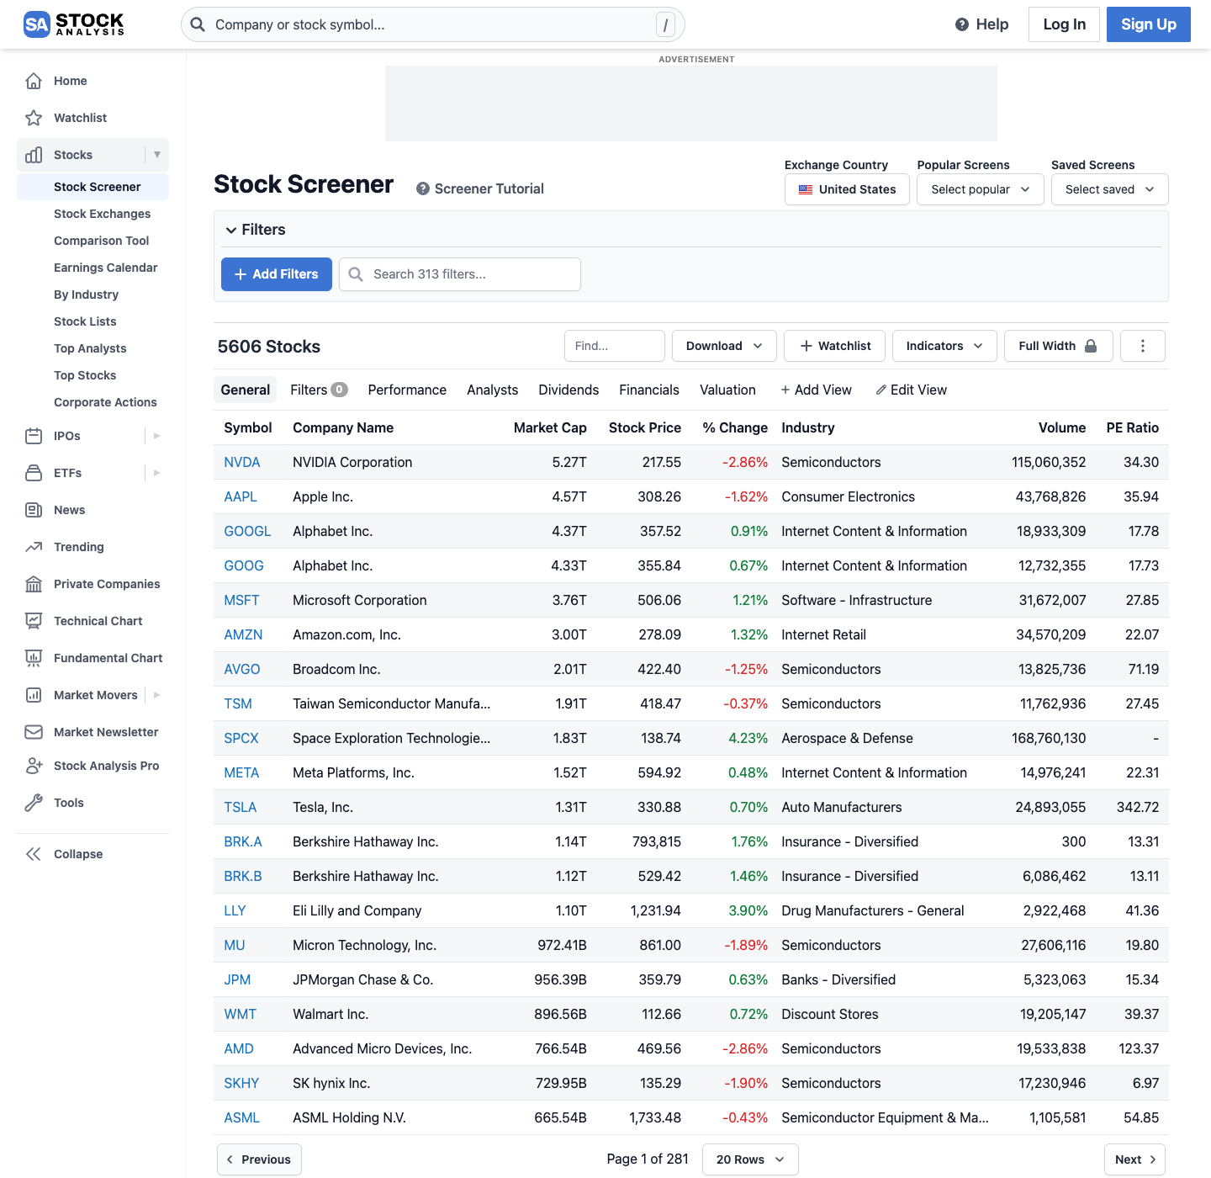Click the magnifier icon in filter search
The image size is (1211, 1178).
point(356,274)
